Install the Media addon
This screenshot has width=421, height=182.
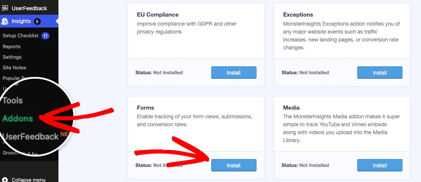coord(380,165)
